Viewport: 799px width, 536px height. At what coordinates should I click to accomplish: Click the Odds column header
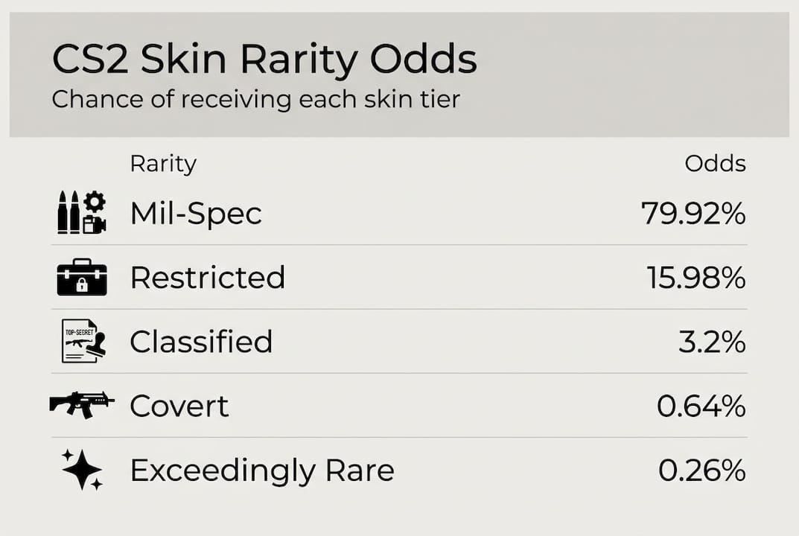coord(715,163)
